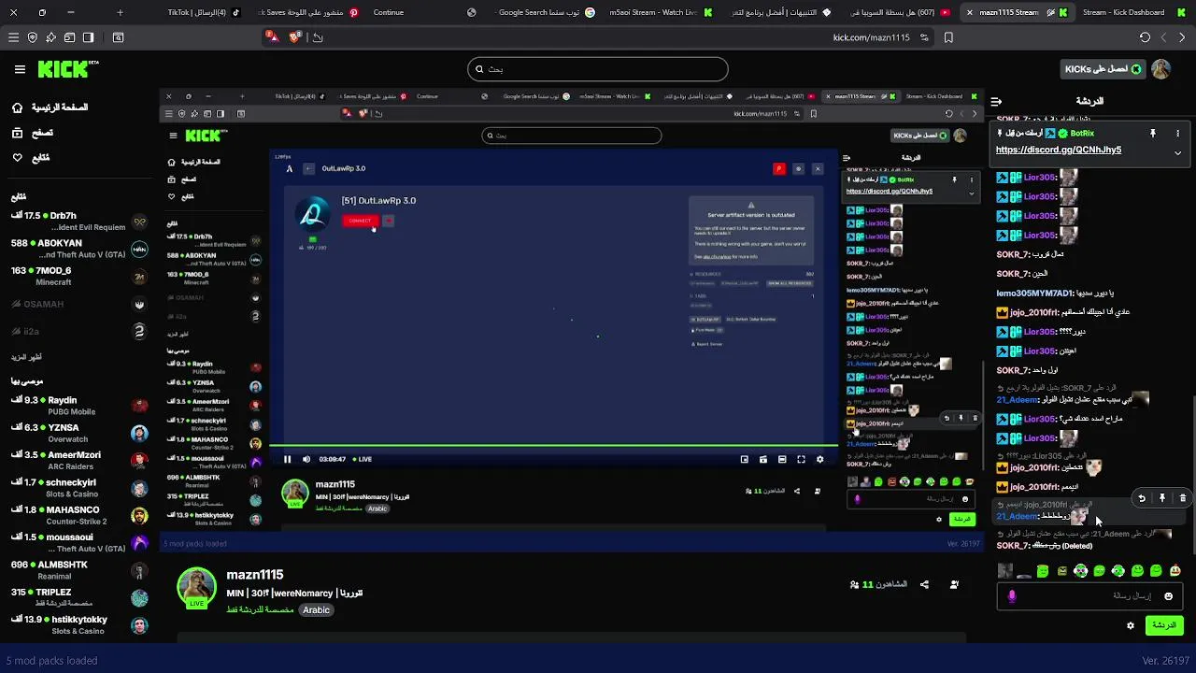
Task: Open ALMBSHTK Reanimal channel
Action: [79, 570]
